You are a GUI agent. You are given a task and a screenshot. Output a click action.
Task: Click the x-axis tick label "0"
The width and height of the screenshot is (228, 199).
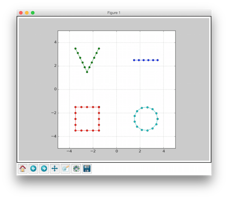tap(116, 152)
